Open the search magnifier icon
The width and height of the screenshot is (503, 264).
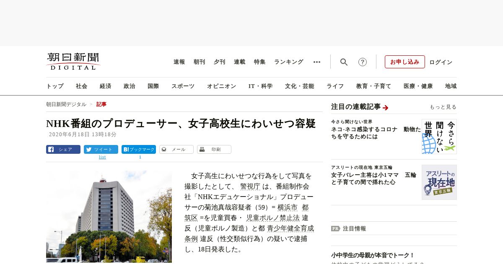(x=344, y=62)
